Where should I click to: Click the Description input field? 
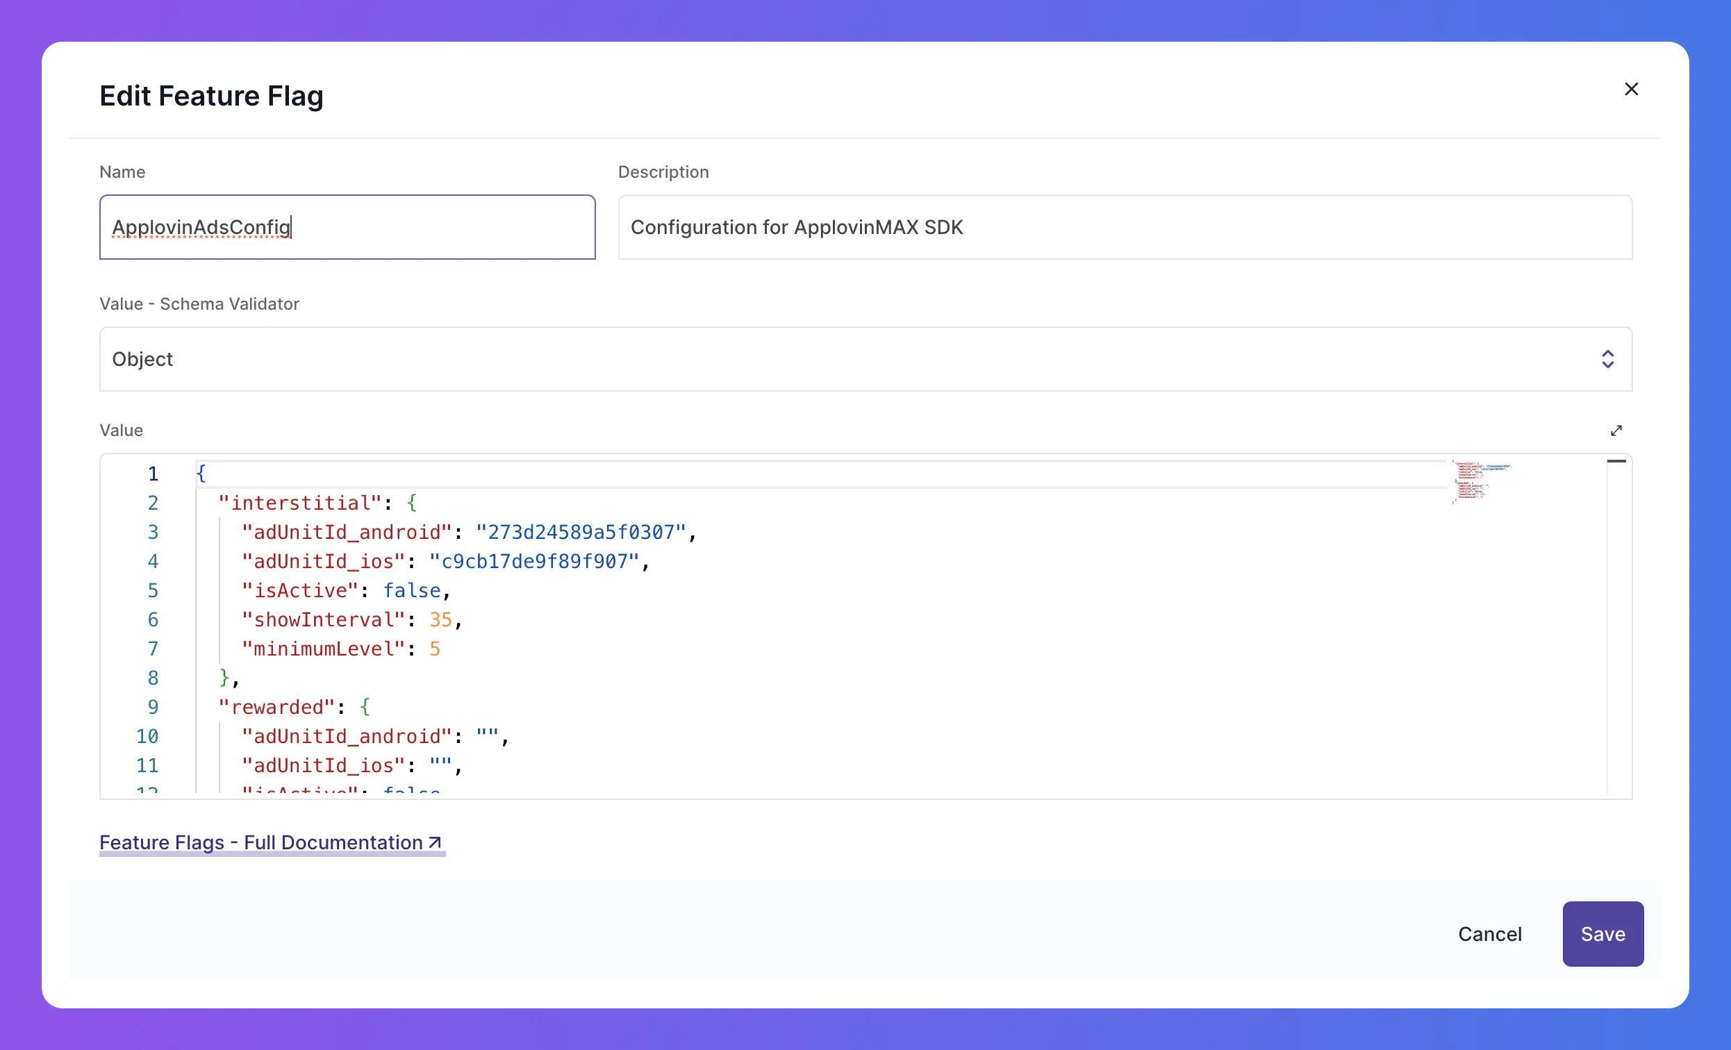[1125, 227]
